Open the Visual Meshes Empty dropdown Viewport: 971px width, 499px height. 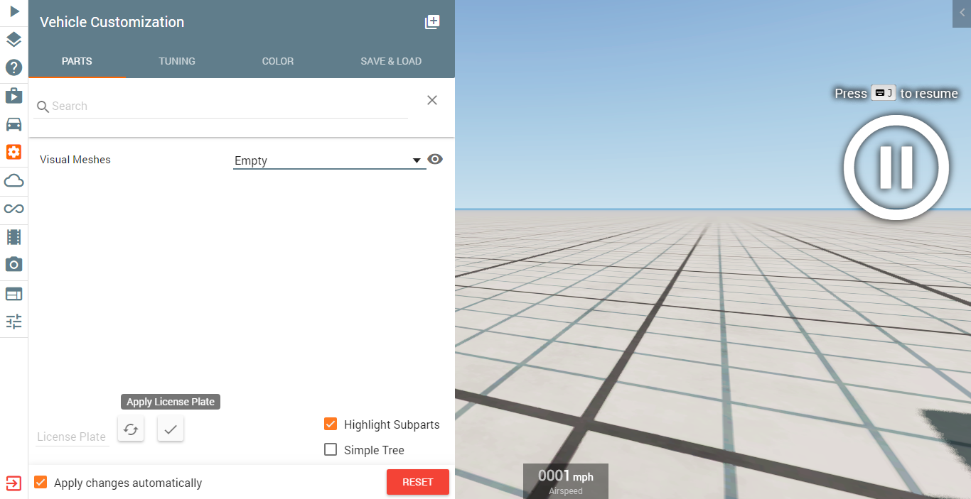point(329,161)
